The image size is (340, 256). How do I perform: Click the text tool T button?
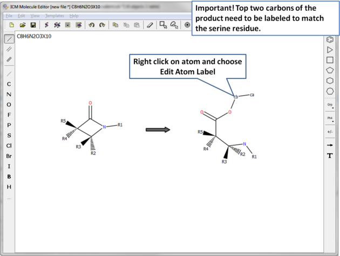pos(330,156)
